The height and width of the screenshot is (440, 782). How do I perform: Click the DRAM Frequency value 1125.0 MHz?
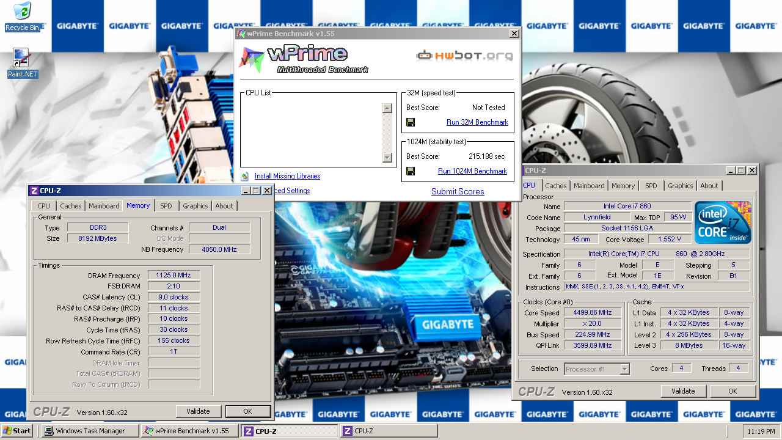(x=174, y=276)
